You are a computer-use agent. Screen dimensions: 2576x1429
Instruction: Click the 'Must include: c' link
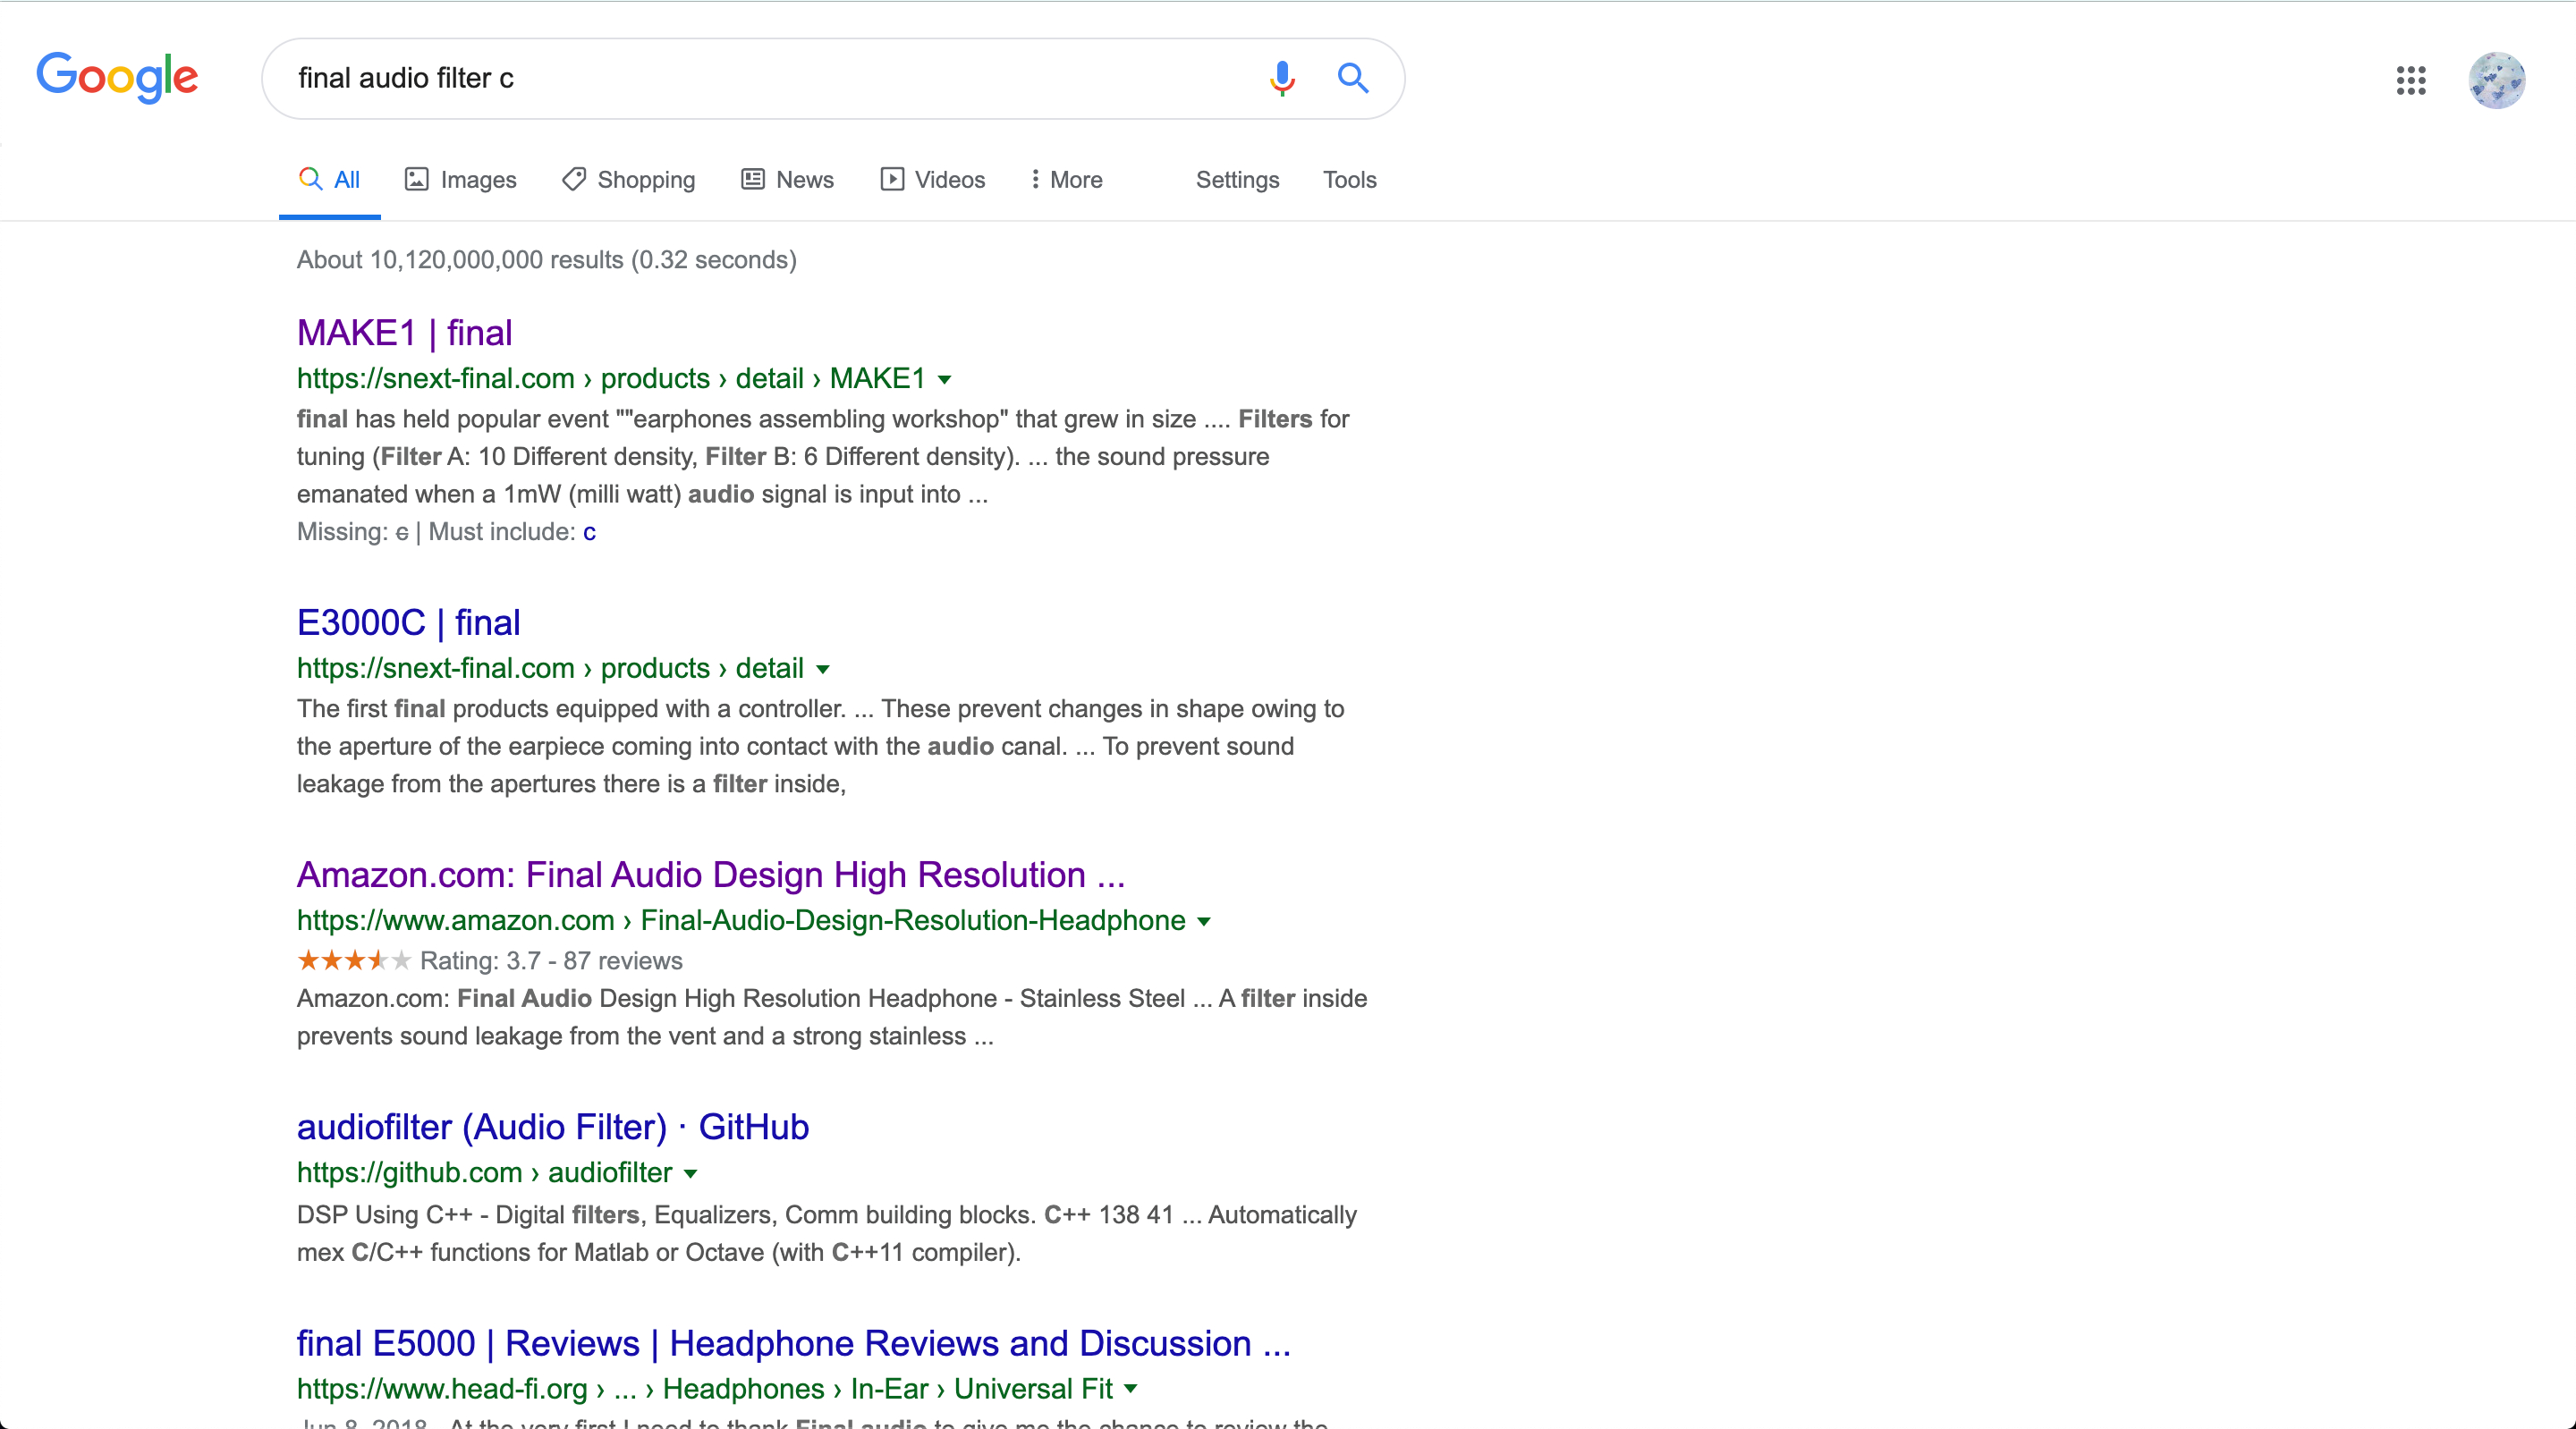point(589,532)
